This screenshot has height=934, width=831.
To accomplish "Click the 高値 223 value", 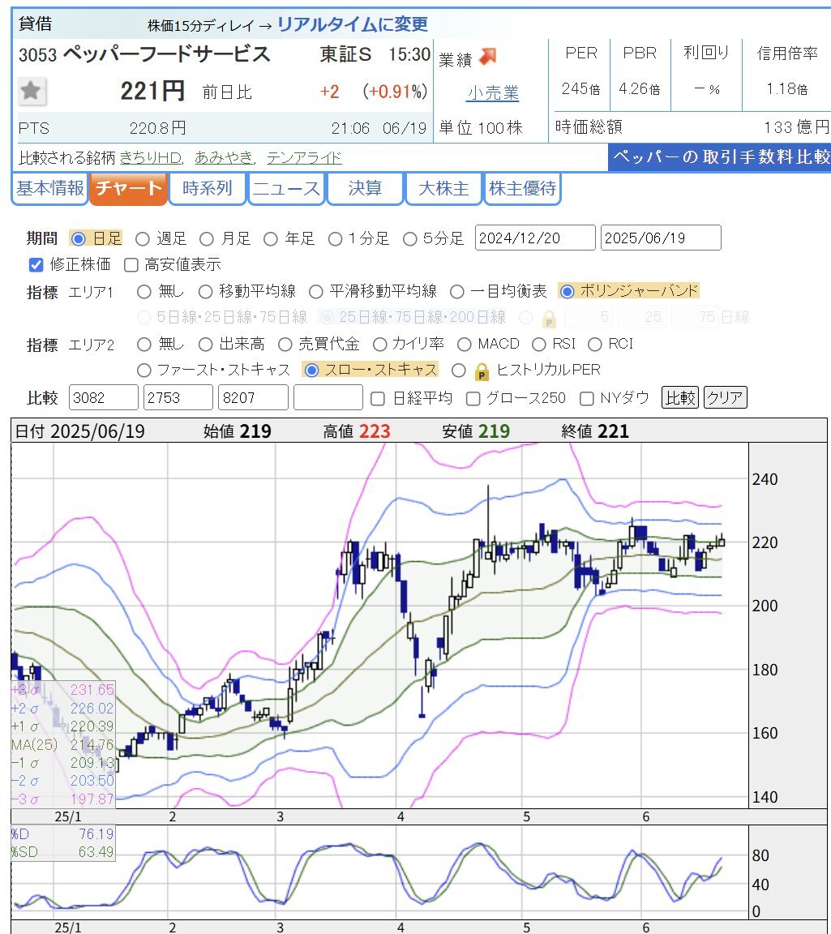I will (374, 431).
